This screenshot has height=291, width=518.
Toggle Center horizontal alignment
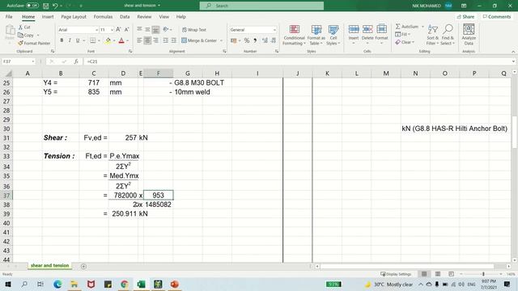(147, 40)
